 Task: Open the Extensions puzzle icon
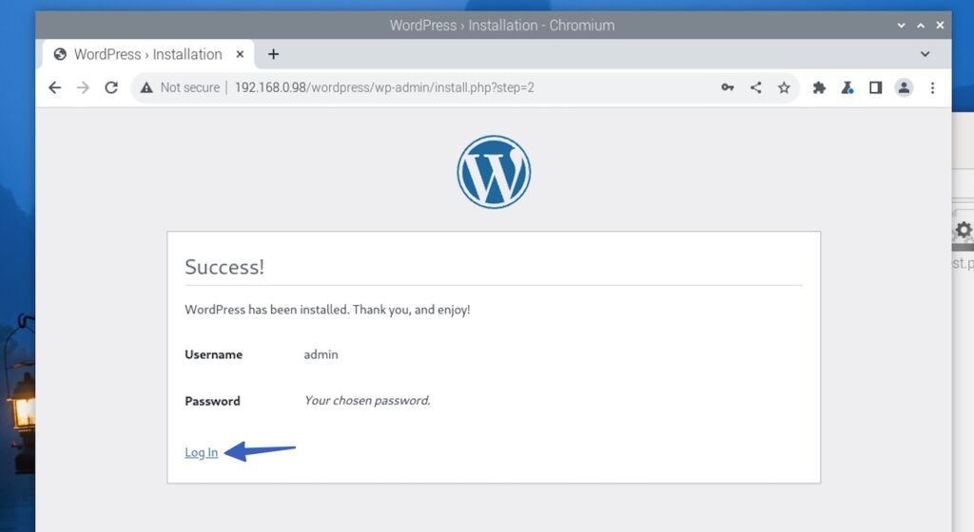(x=819, y=87)
